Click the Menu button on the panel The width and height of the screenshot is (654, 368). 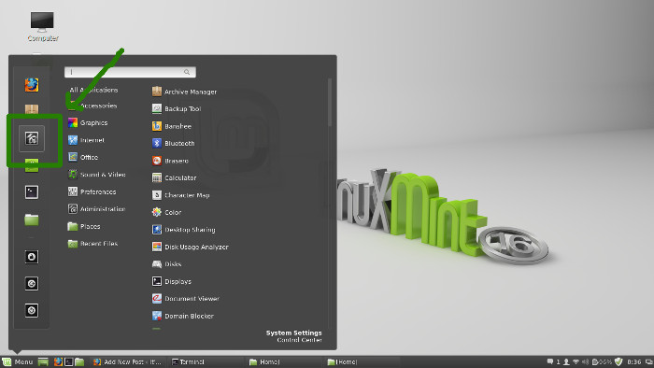click(x=17, y=361)
